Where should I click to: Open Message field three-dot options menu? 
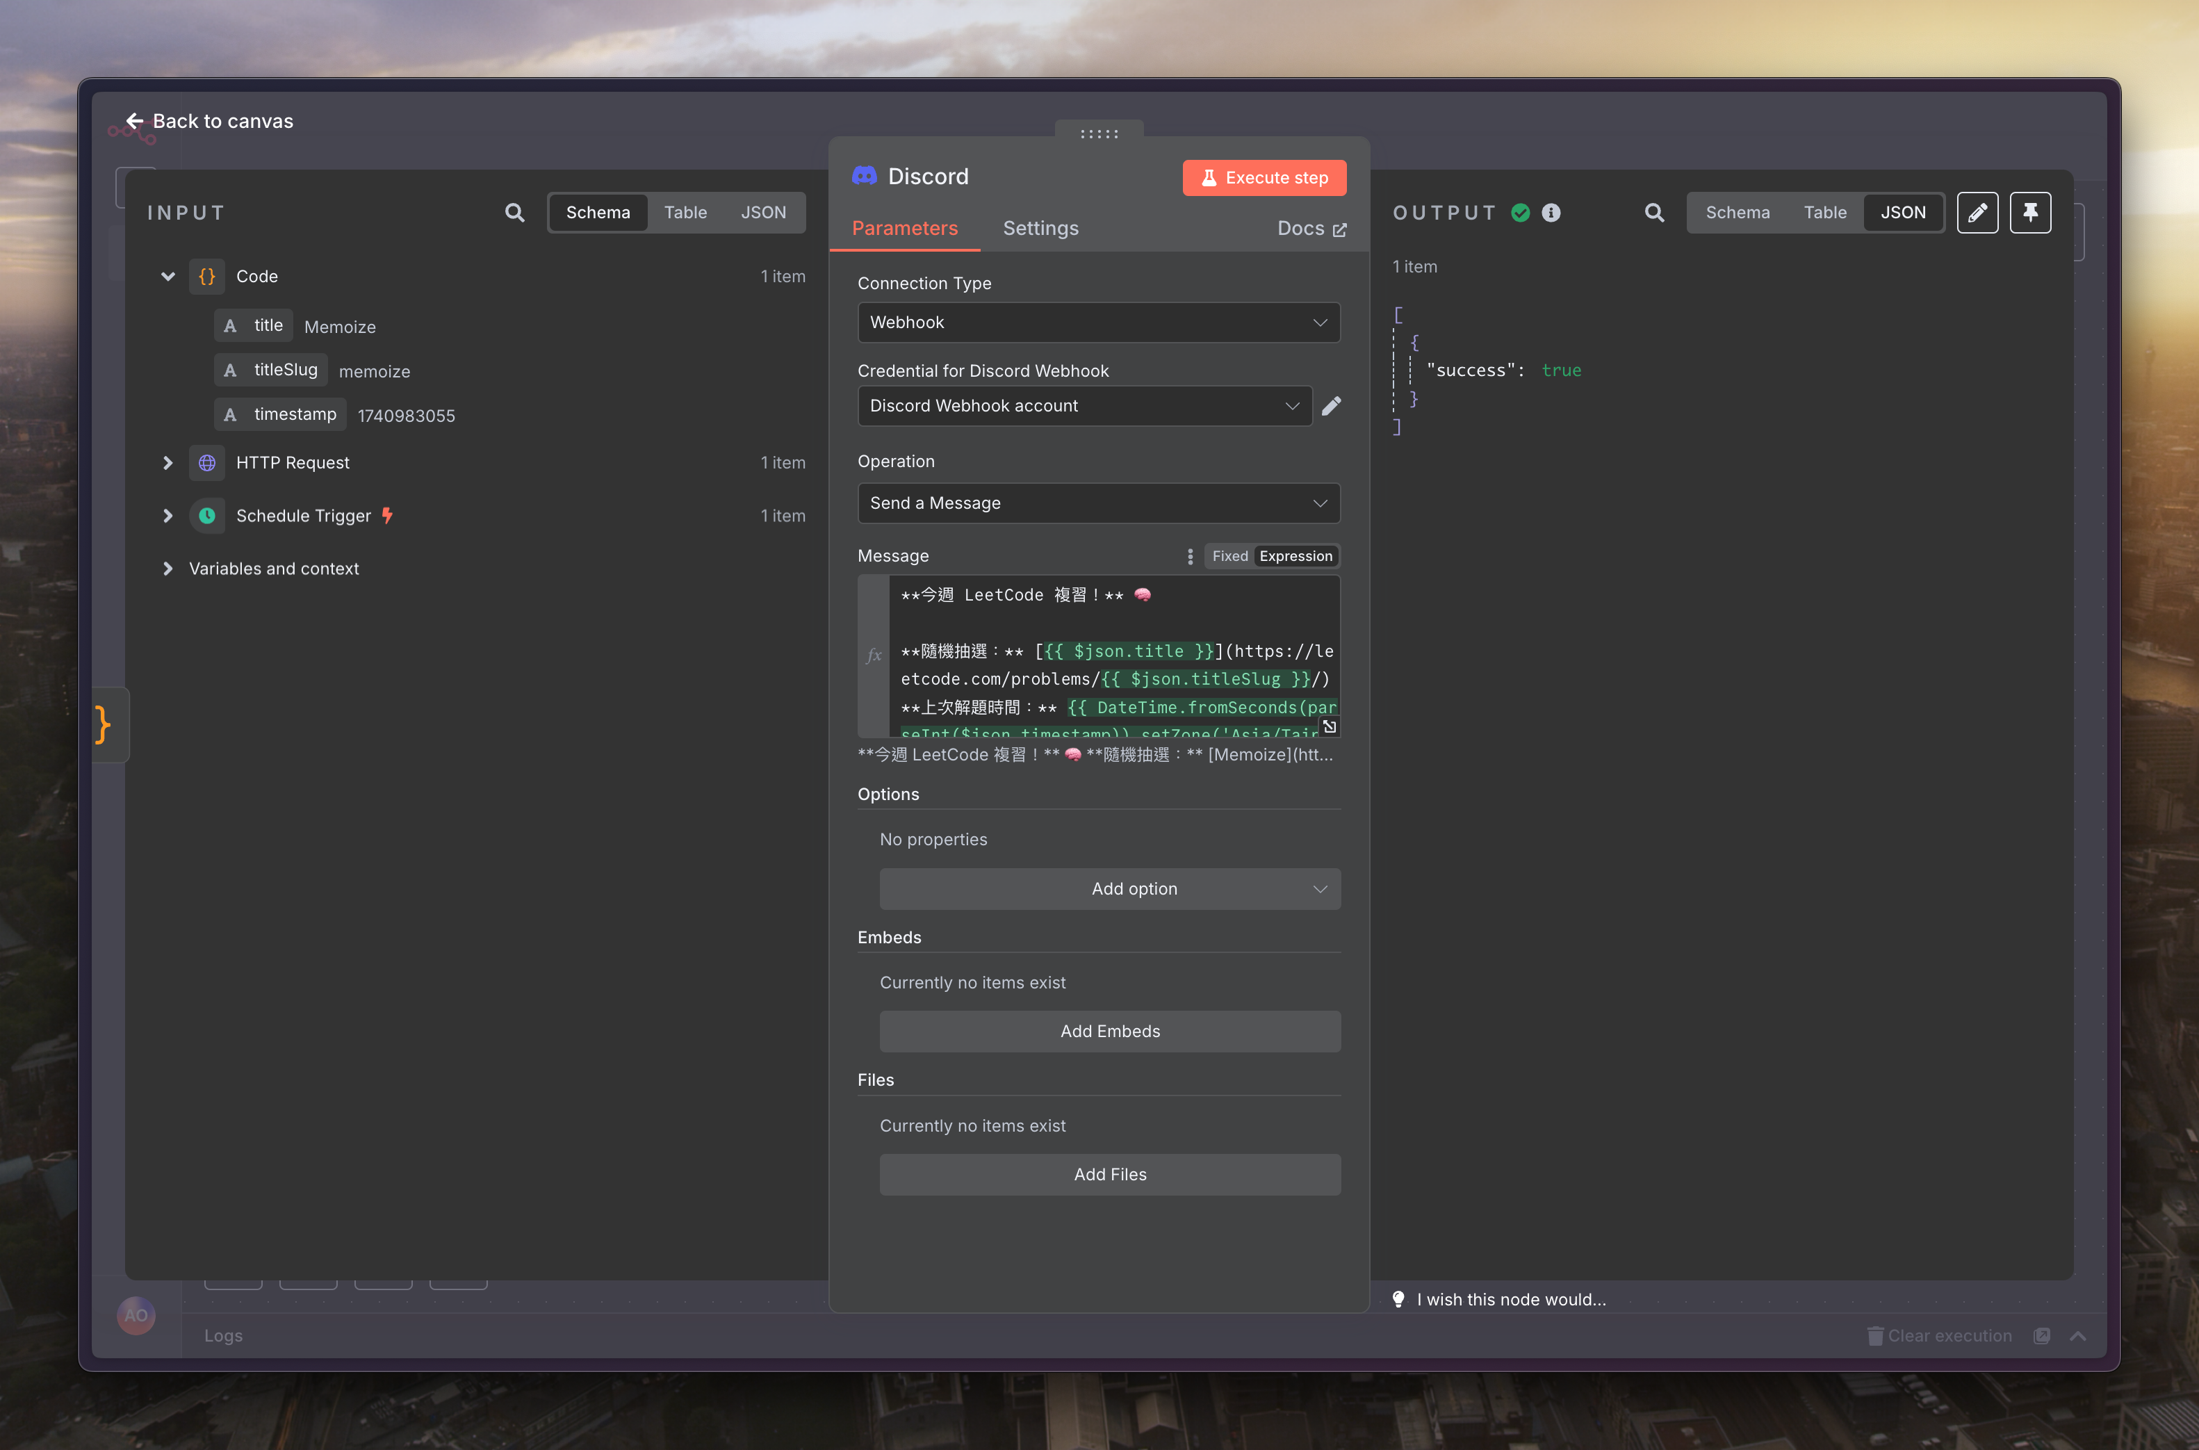pos(1190,556)
